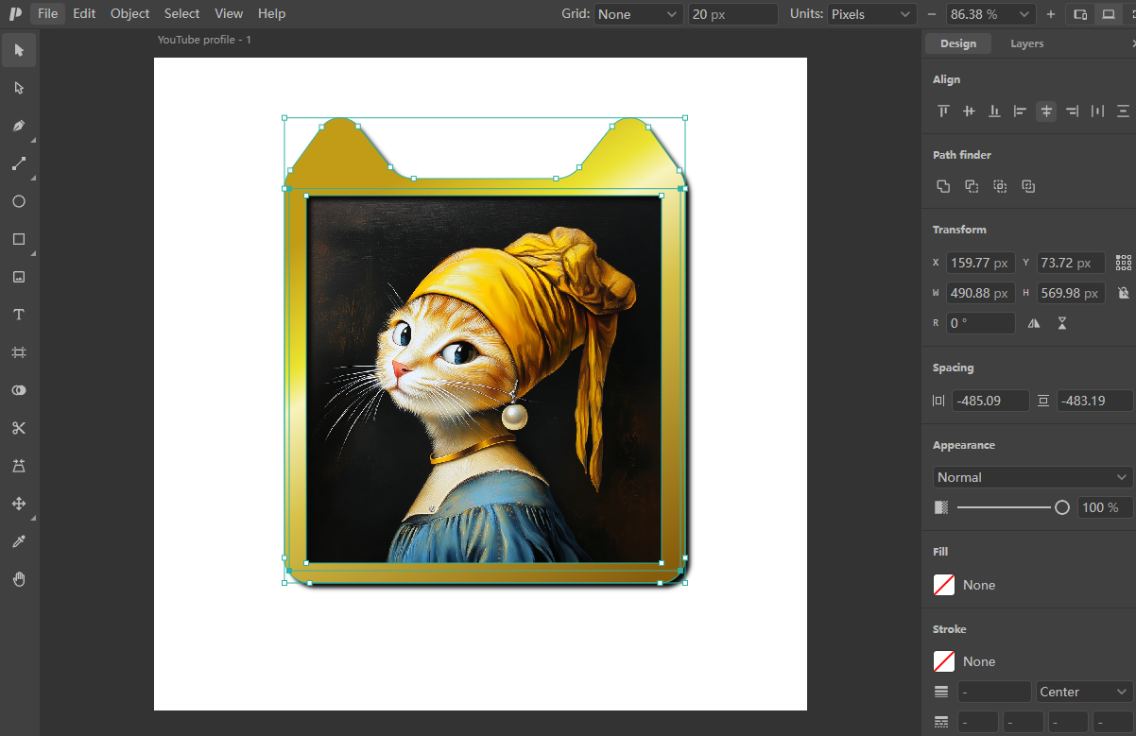The width and height of the screenshot is (1136, 736).
Task: Toggle the transform reference point grid
Action: (1123, 263)
